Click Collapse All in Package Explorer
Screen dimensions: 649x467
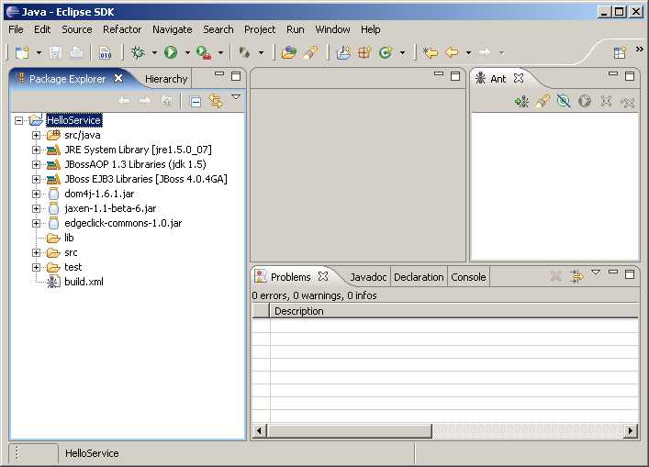[196, 101]
